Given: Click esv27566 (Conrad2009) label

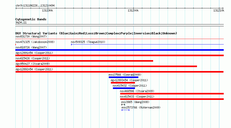Looking at the screenshot, I should 125,75.
